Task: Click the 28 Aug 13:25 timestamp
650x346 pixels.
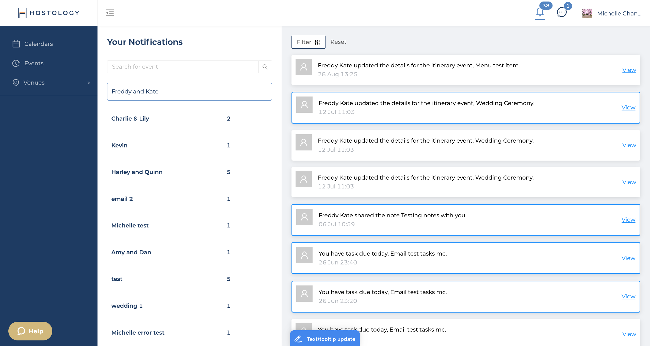Action: (337, 74)
